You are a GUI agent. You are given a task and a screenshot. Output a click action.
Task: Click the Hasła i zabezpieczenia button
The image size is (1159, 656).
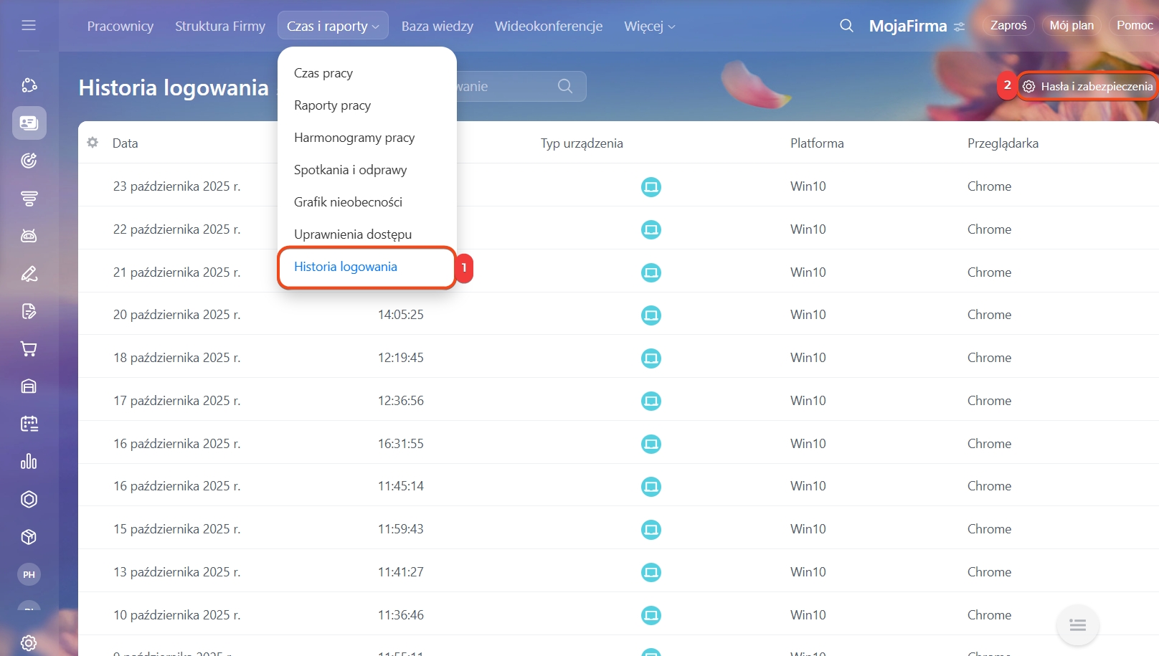point(1089,86)
